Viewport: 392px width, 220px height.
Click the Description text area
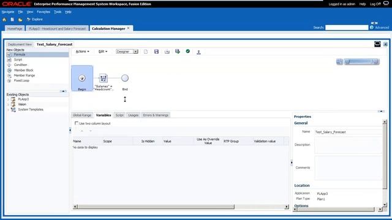pos(349,145)
